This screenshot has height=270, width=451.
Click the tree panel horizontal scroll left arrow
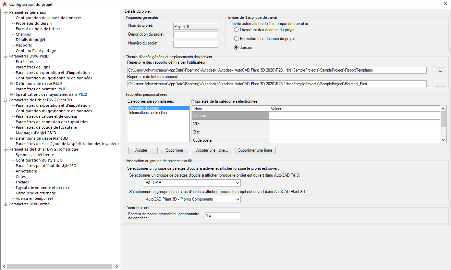coord(4,267)
